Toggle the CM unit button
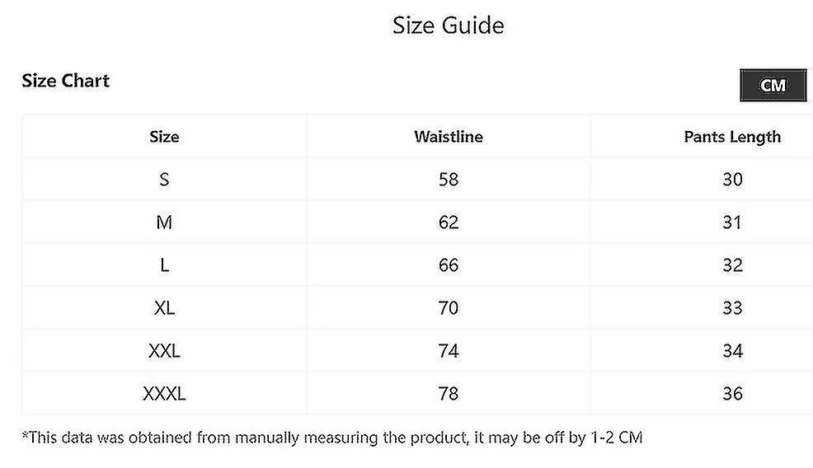The height and width of the screenshot is (468, 813). pos(773,85)
